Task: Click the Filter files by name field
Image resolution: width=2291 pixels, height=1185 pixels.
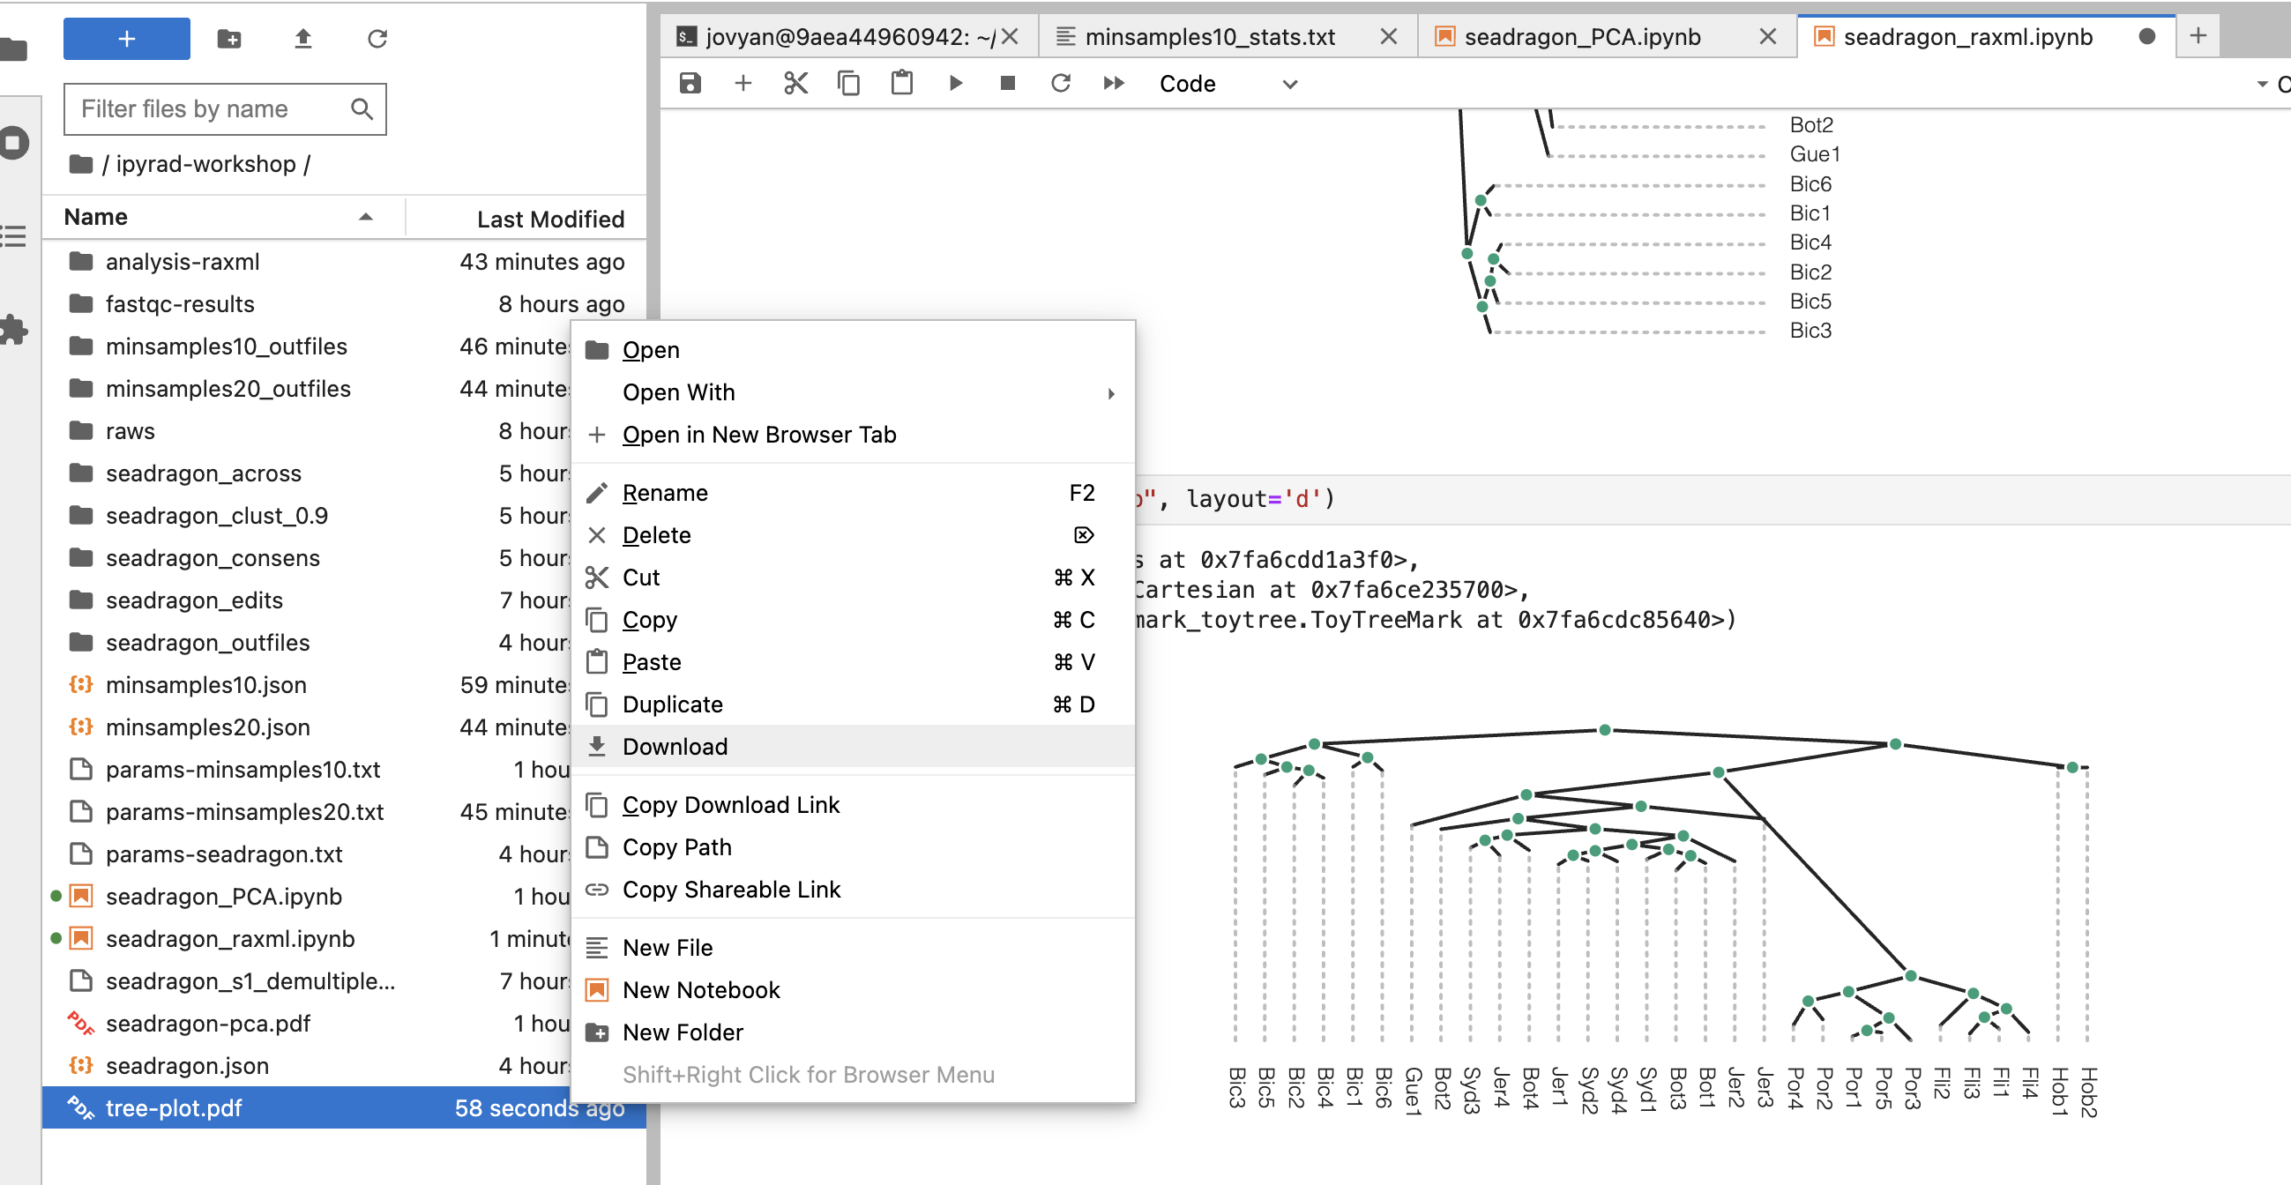Action: pyautogui.click(x=225, y=109)
